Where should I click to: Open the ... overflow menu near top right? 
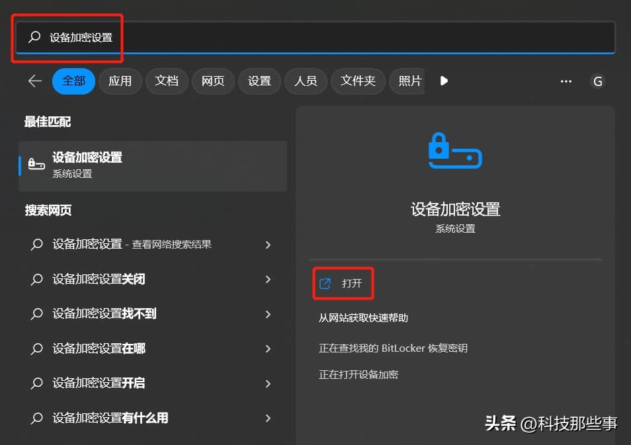[x=566, y=81]
